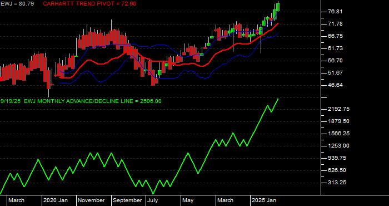Click the 76.81 price axis value
This screenshot has width=389, height=206.
(335, 12)
